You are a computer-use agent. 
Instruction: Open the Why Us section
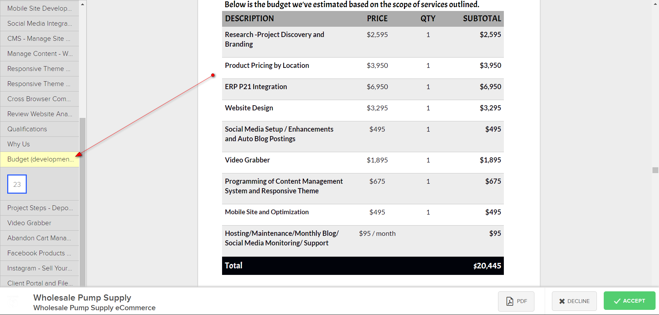[x=39, y=144]
